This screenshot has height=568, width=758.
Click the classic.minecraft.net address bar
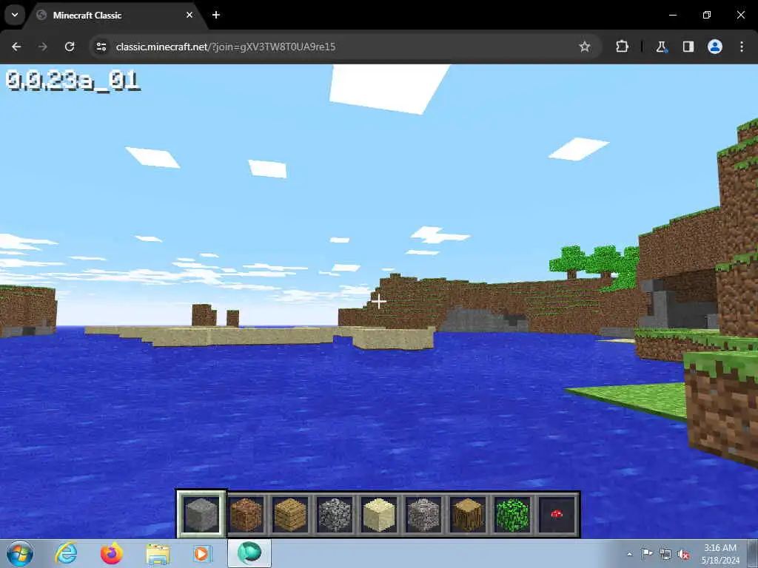346,47
